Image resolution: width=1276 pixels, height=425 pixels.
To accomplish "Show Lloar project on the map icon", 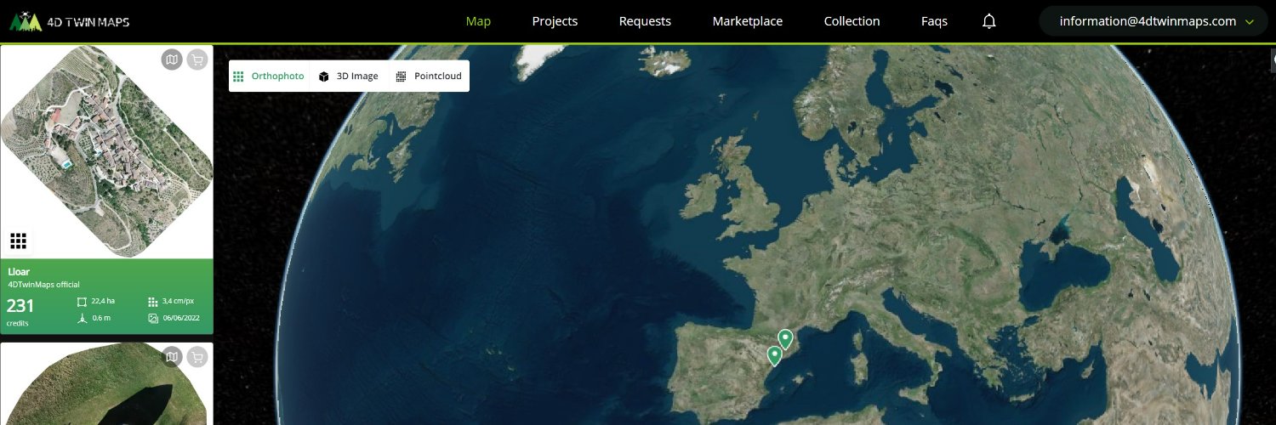I will pos(172,59).
